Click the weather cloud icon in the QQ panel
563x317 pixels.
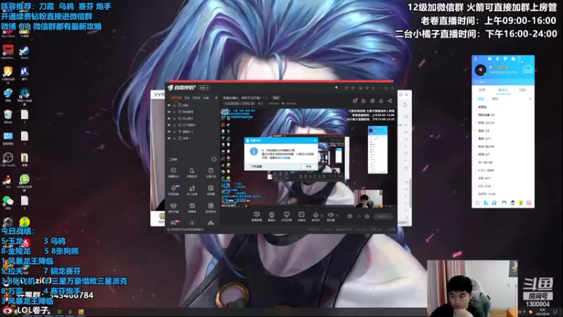coord(528,69)
